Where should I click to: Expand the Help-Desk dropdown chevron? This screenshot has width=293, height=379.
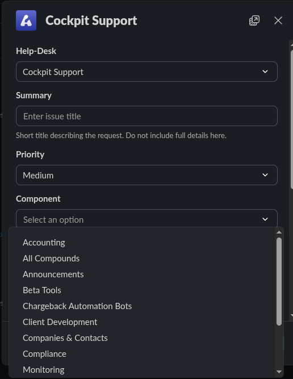[x=265, y=72]
